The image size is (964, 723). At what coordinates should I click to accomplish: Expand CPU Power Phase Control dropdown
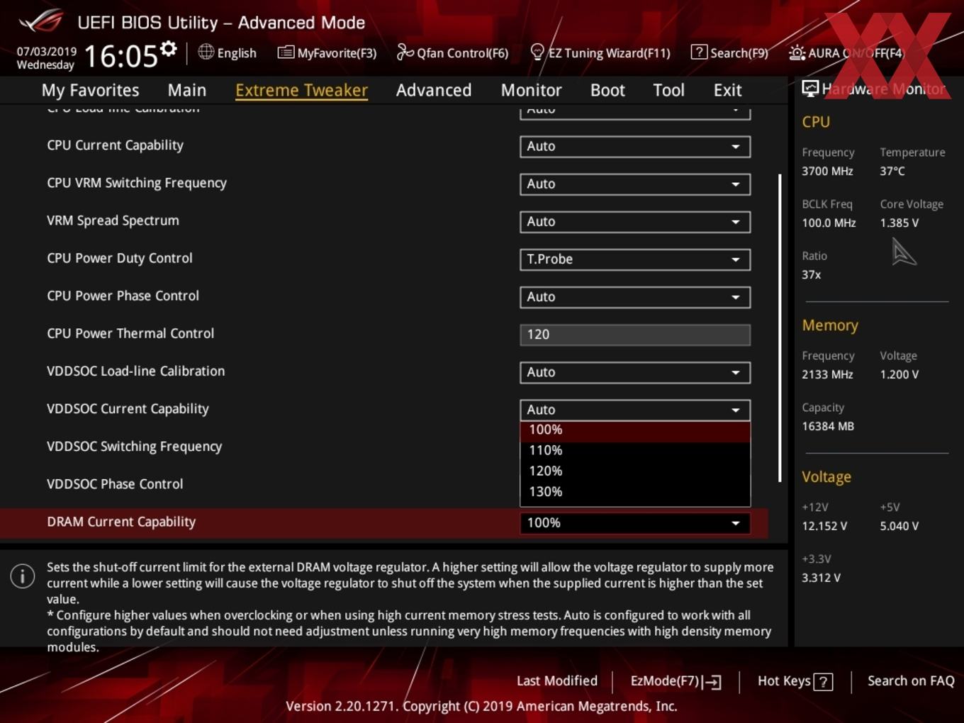[x=635, y=296]
